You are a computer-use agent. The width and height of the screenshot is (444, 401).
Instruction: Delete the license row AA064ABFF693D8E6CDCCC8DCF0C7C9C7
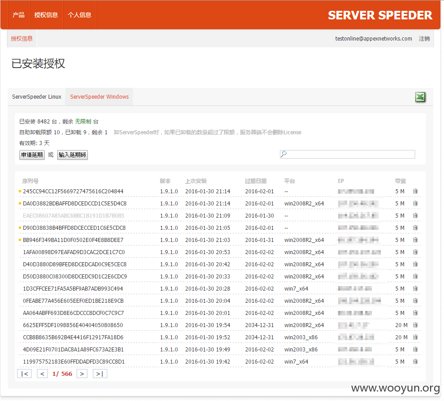tap(415, 313)
